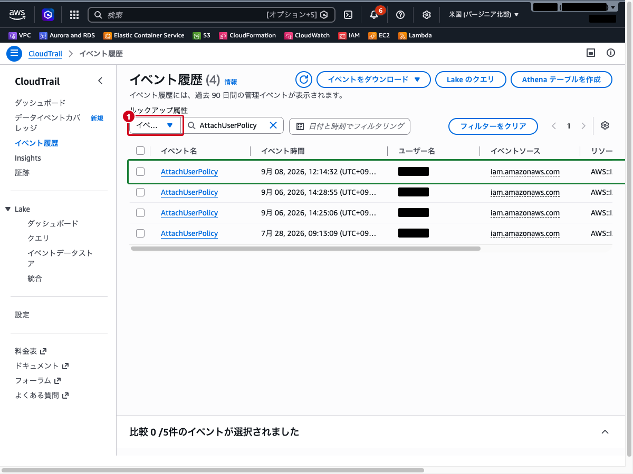Open the AWS home logo
The image size is (633, 474).
17,14
